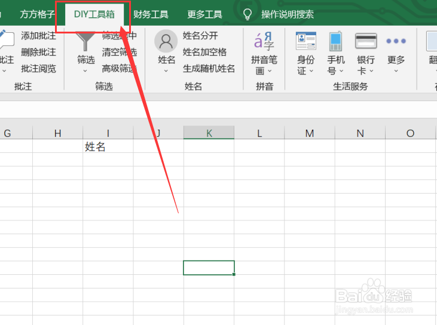Switch to the DIY工具箱 tab

[x=94, y=14]
